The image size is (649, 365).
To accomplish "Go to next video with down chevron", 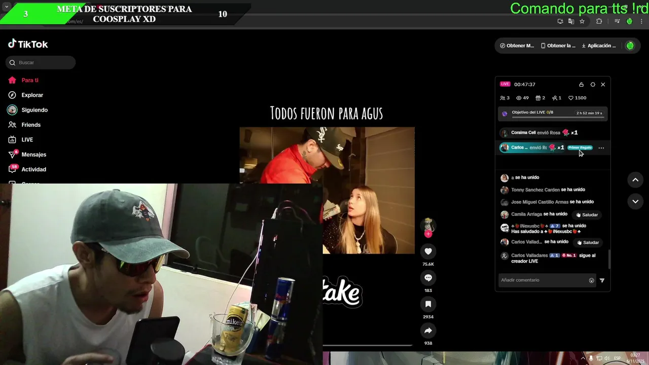I will tap(635, 201).
